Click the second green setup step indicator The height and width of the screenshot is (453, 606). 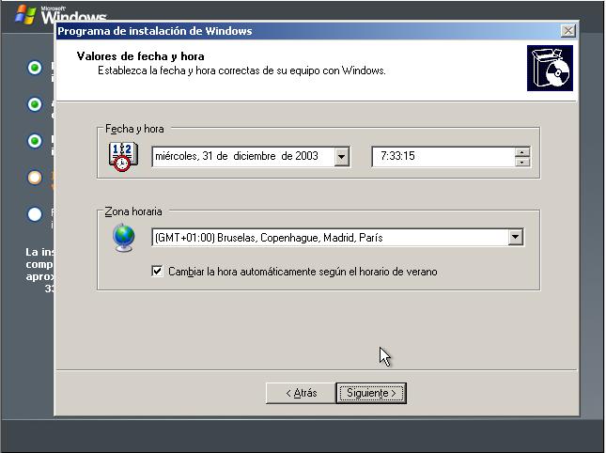coord(35,104)
